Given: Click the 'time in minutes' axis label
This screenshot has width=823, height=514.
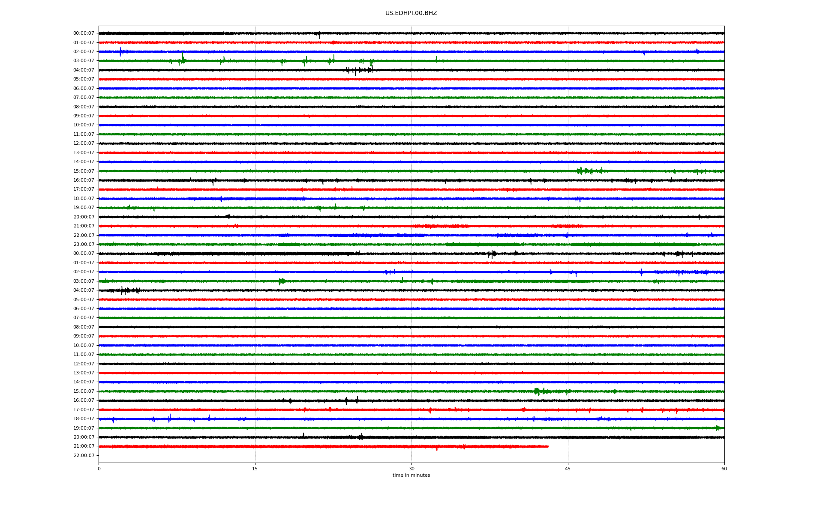Looking at the screenshot, I should tap(411, 475).
